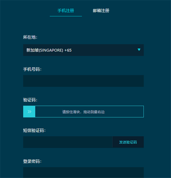Focus the 短信验证码 input field
171x178 pixels.
point(68,142)
